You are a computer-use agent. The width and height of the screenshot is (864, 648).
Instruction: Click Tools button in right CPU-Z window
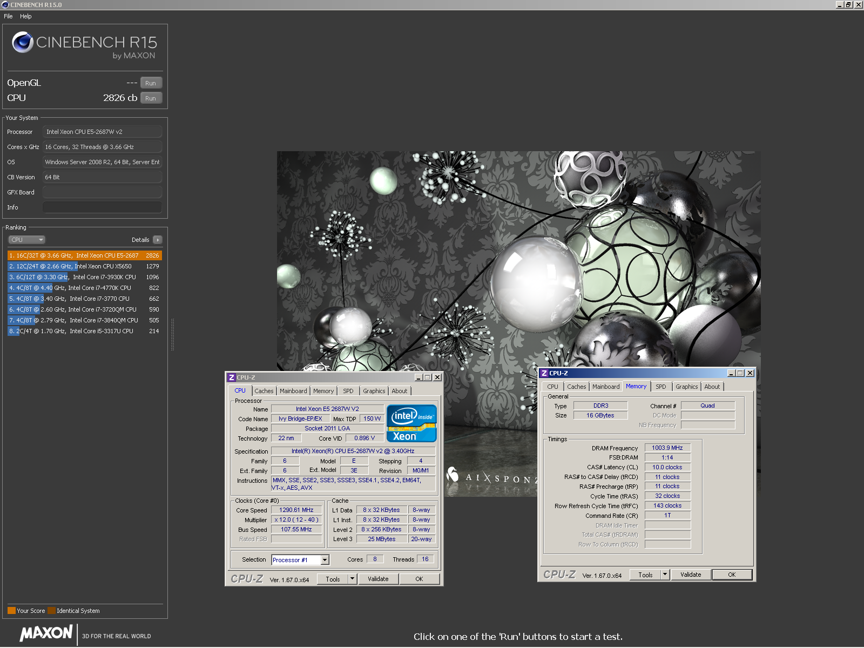[645, 575]
